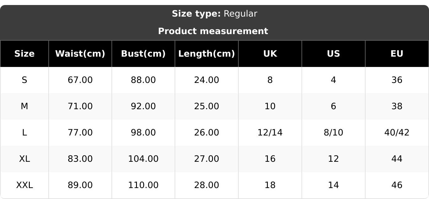Click the Bust(cm) column header
This screenshot has height=199, width=429.
(x=143, y=54)
